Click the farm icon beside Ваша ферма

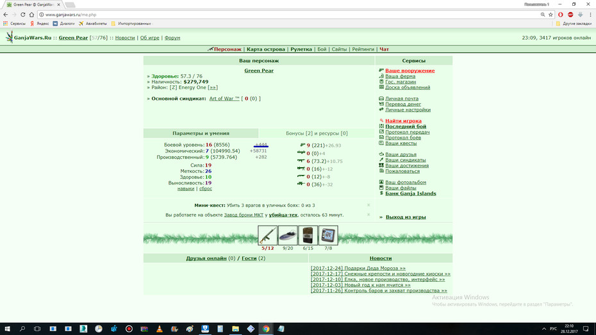pos(381,76)
